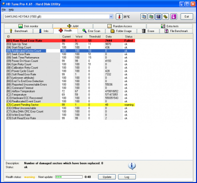197x183 pixels.
Task: Switch to the Benchmark tab
Action: coord(19,31)
